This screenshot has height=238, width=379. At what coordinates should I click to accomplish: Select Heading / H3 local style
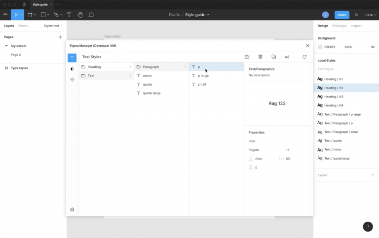(x=346, y=97)
